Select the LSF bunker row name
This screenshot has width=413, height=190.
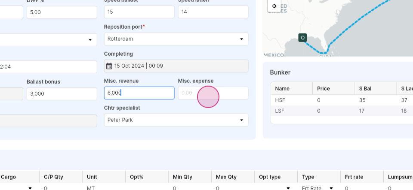[280, 111]
